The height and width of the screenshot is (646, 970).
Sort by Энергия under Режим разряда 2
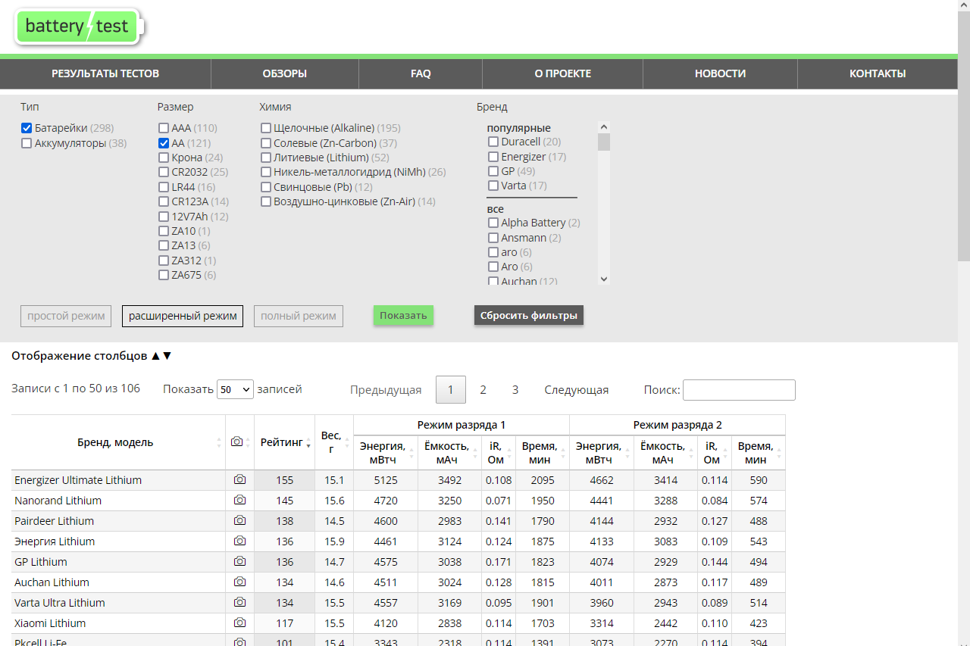click(x=602, y=453)
